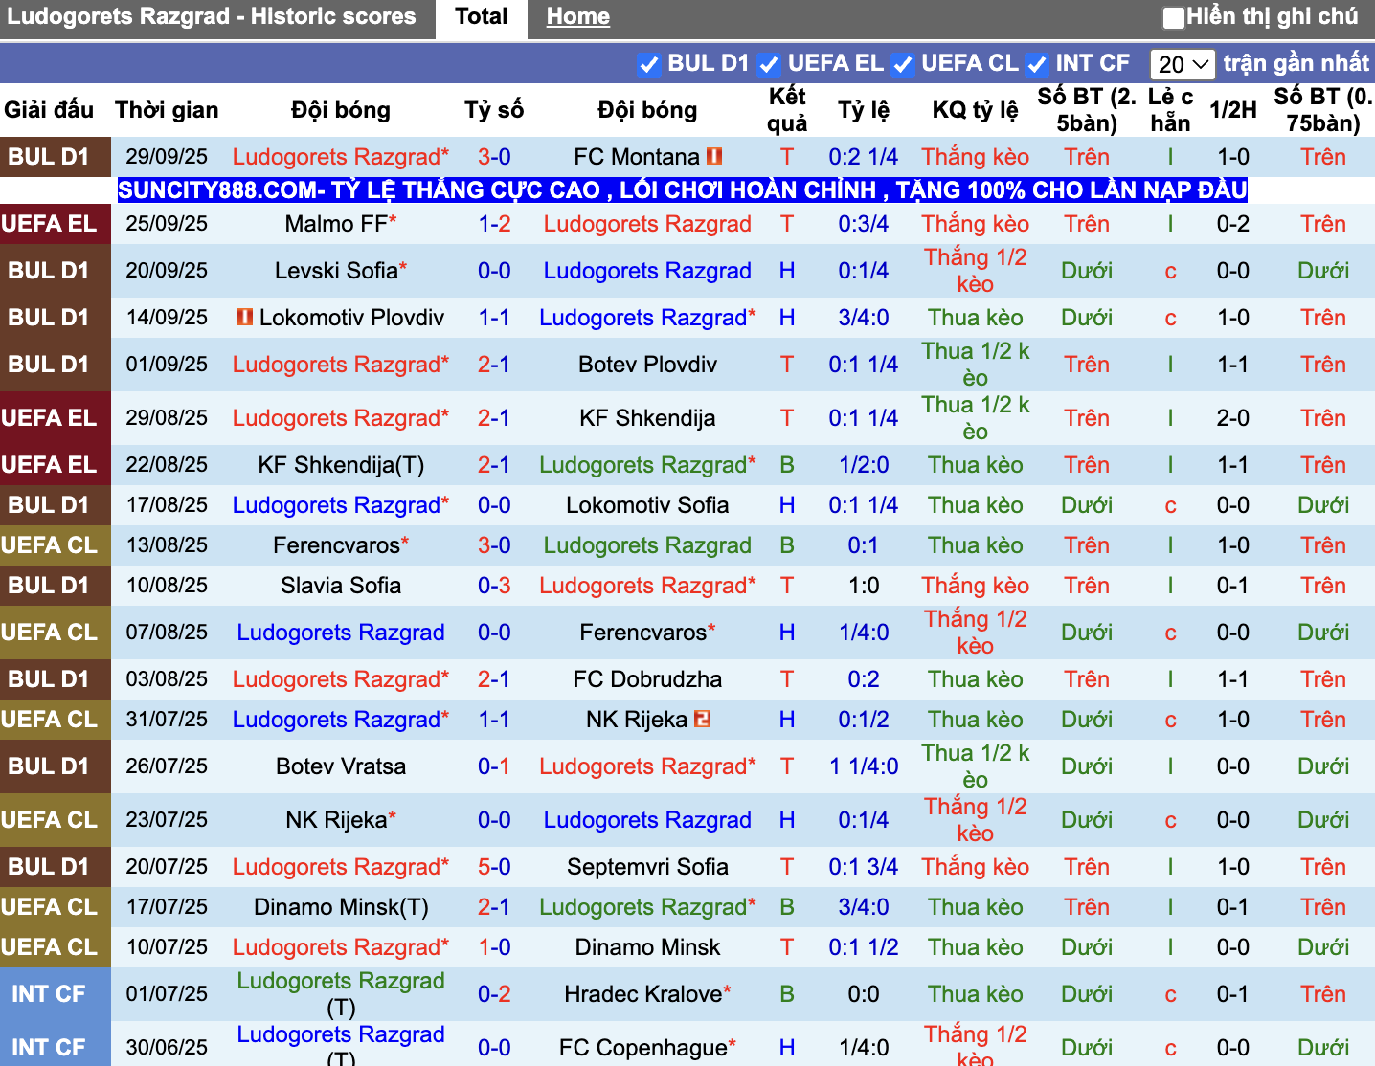The image size is (1375, 1066).
Task: Click the Tỷ số column header
Action: (x=494, y=110)
